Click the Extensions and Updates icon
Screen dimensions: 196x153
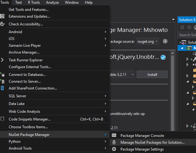click(2, 16)
